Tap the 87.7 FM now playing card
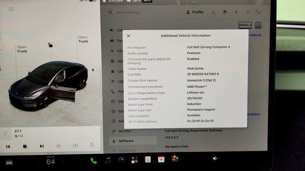This screenshot has height=171, width=305. tap(50, 134)
